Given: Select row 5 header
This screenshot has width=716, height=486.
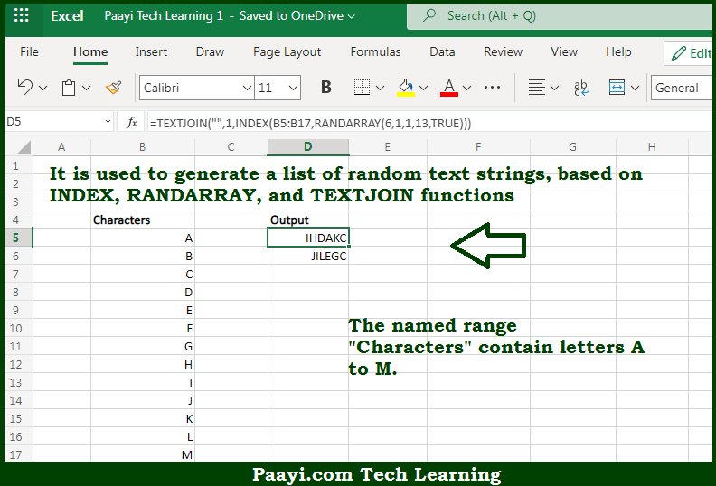Looking at the screenshot, I should click(16, 238).
